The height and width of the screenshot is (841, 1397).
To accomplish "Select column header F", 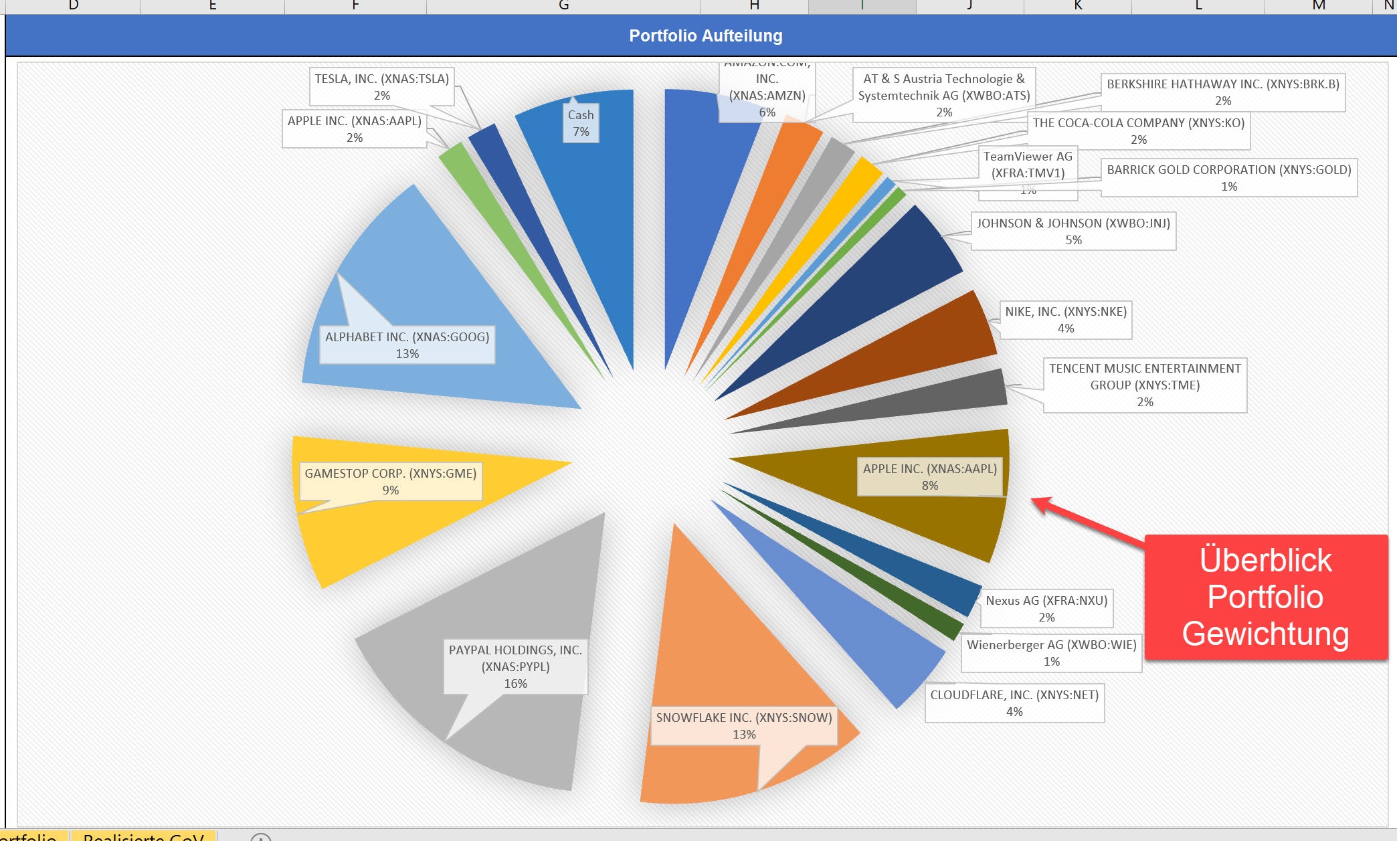I will 355,6.
